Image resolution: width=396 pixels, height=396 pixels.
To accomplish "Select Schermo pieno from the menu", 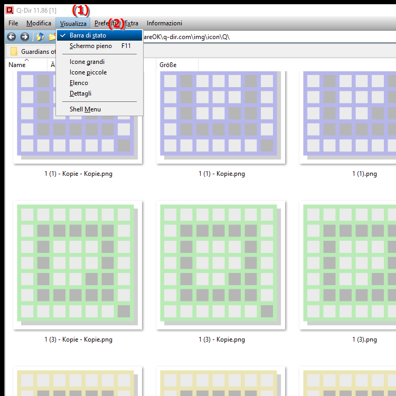I will [90, 46].
